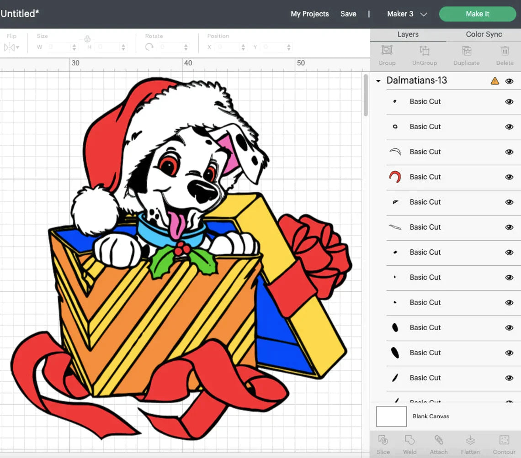Open My Projects link
521x458 pixels.
[309, 14]
